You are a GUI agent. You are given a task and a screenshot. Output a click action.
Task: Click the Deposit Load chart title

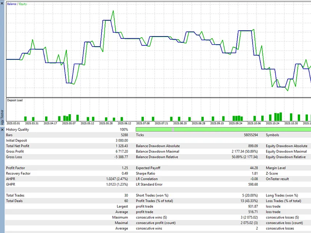click(x=15, y=100)
